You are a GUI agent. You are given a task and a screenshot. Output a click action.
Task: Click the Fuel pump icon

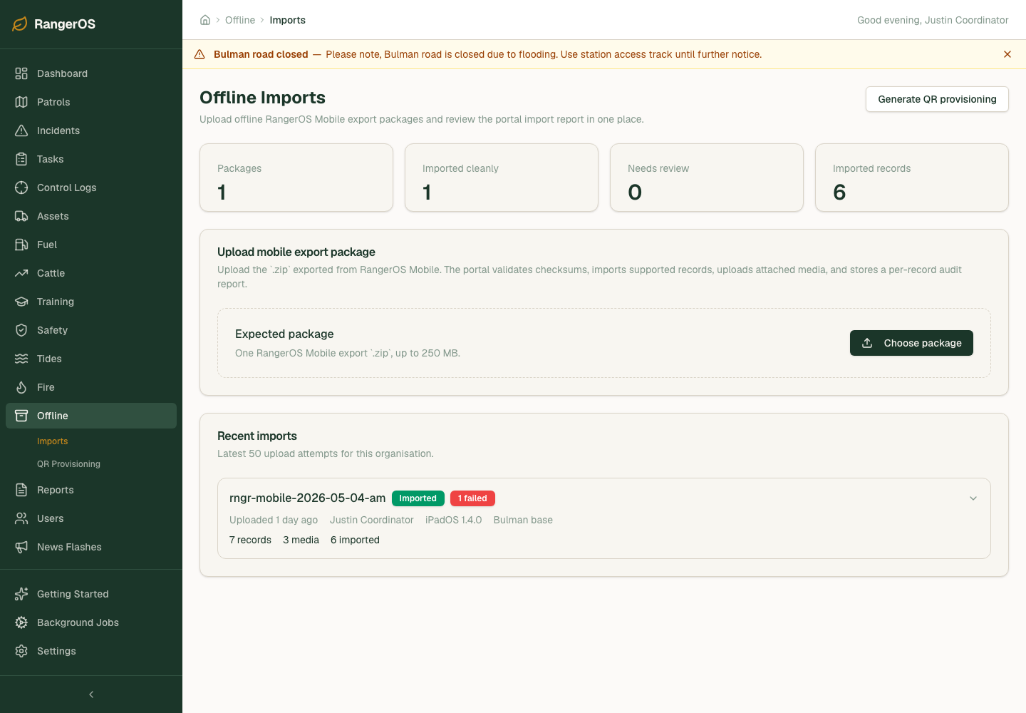coord(21,245)
